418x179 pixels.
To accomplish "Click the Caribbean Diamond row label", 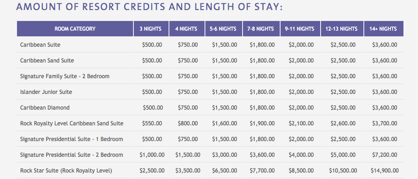I will (45, 108).
